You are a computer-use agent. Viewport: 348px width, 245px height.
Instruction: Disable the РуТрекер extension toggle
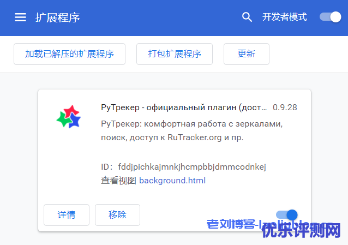pyautogui.click(x=287, y=215)
